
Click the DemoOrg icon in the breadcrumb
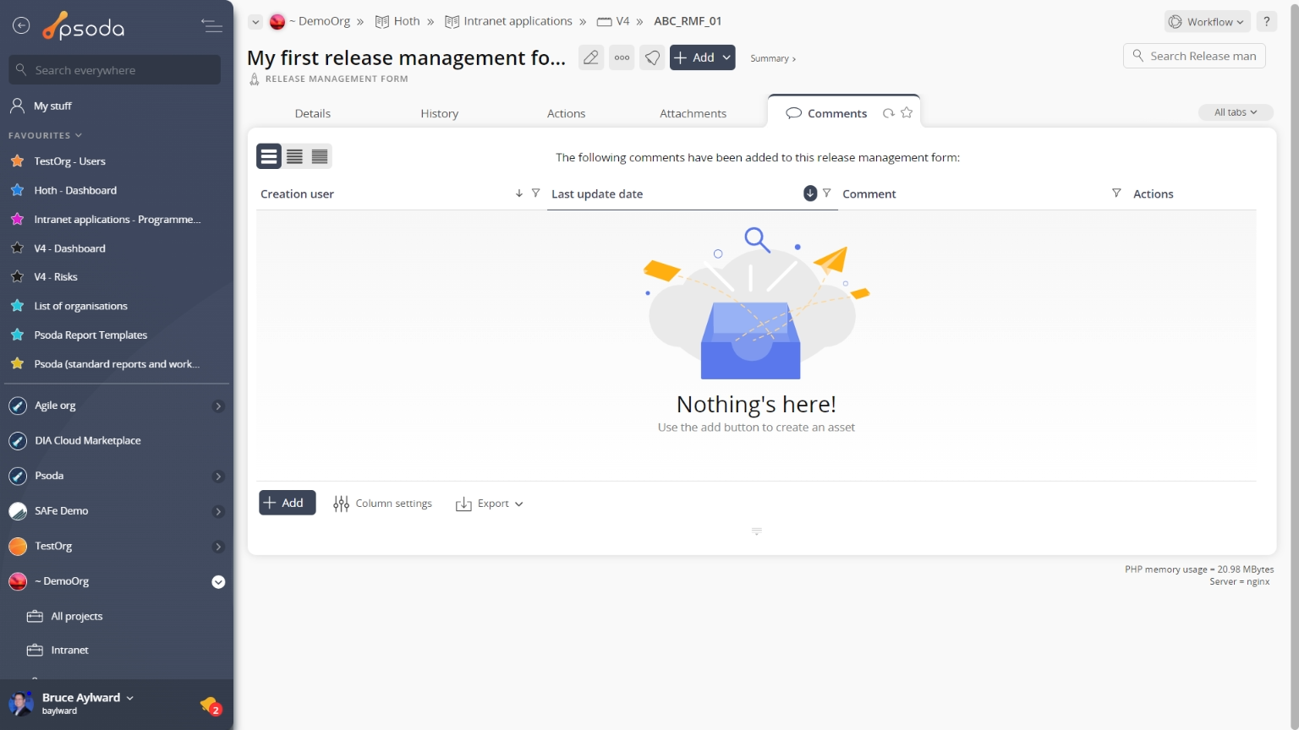[277, 22]
